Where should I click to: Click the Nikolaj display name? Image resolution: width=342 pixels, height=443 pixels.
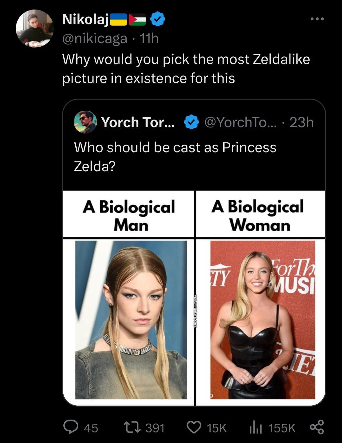pyautogui.click(x=85, y=20)
